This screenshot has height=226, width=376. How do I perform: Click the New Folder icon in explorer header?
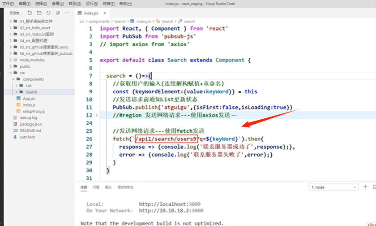click(x=39, y=13)
